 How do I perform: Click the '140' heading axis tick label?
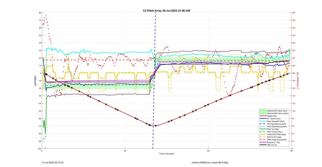[294, 96]
